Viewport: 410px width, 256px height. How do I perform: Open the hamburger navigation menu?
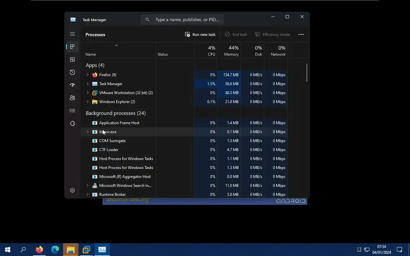72,34
